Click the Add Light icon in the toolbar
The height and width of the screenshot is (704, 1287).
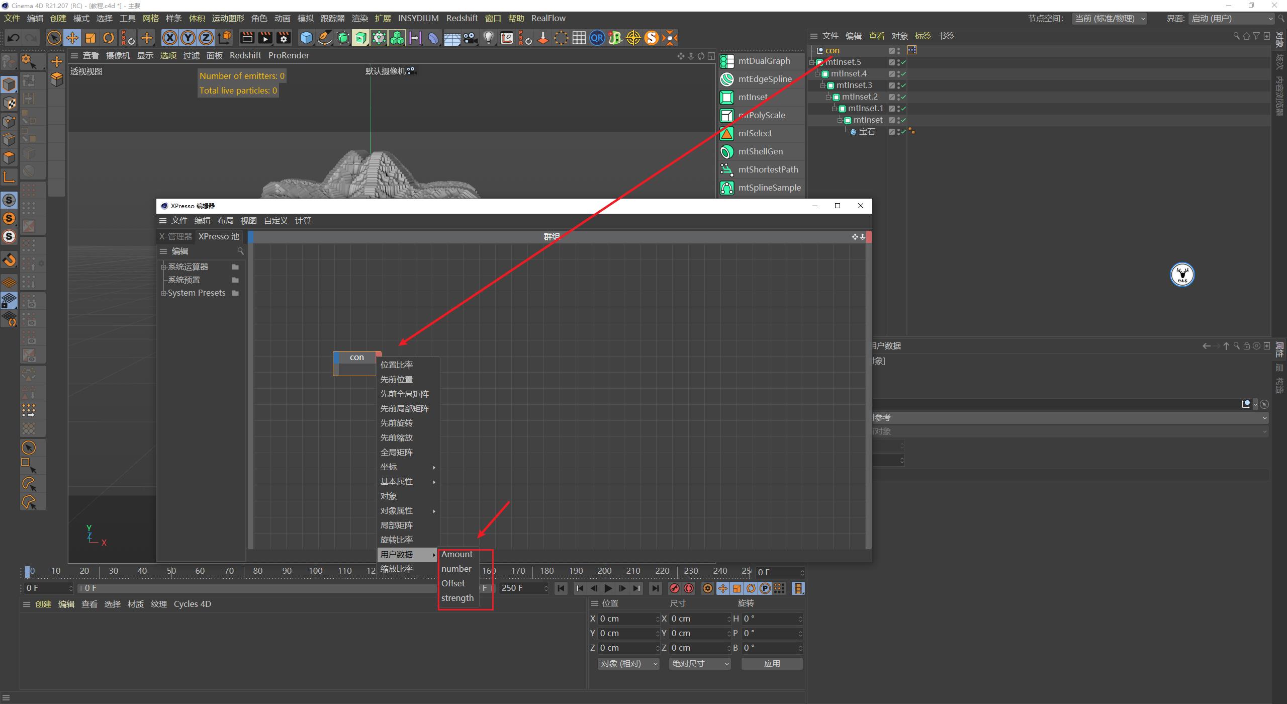tap(488, 38)
